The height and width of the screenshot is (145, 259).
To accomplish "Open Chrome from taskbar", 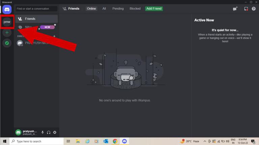I will click(115, 141).
